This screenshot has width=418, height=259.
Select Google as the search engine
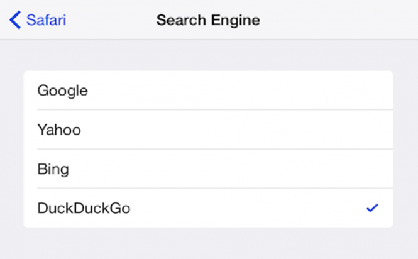208,90
